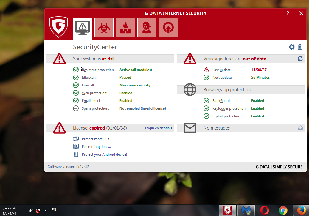
Task: Click Firewall status checkmark icon
Action: pyautogui.click(x=76, y=85)
